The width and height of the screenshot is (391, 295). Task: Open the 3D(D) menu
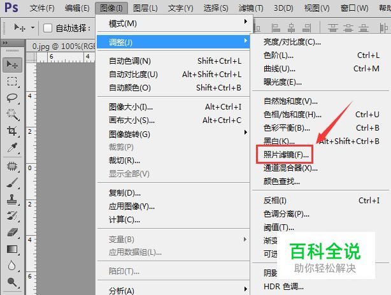coord(283,8)
